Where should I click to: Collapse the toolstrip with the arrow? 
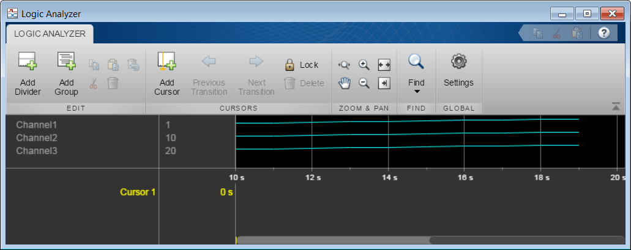point(616,106)
